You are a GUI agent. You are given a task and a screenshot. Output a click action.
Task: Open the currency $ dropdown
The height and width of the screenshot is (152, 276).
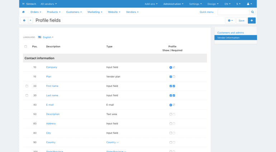(x=238, y=4)
